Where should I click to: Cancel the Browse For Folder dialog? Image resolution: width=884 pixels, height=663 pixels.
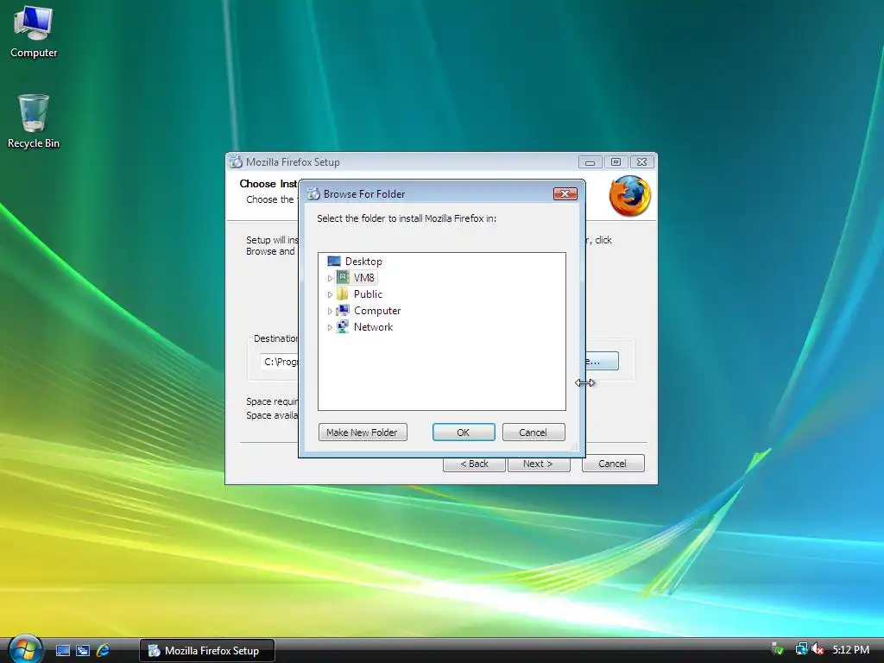[x=534, y=433]
